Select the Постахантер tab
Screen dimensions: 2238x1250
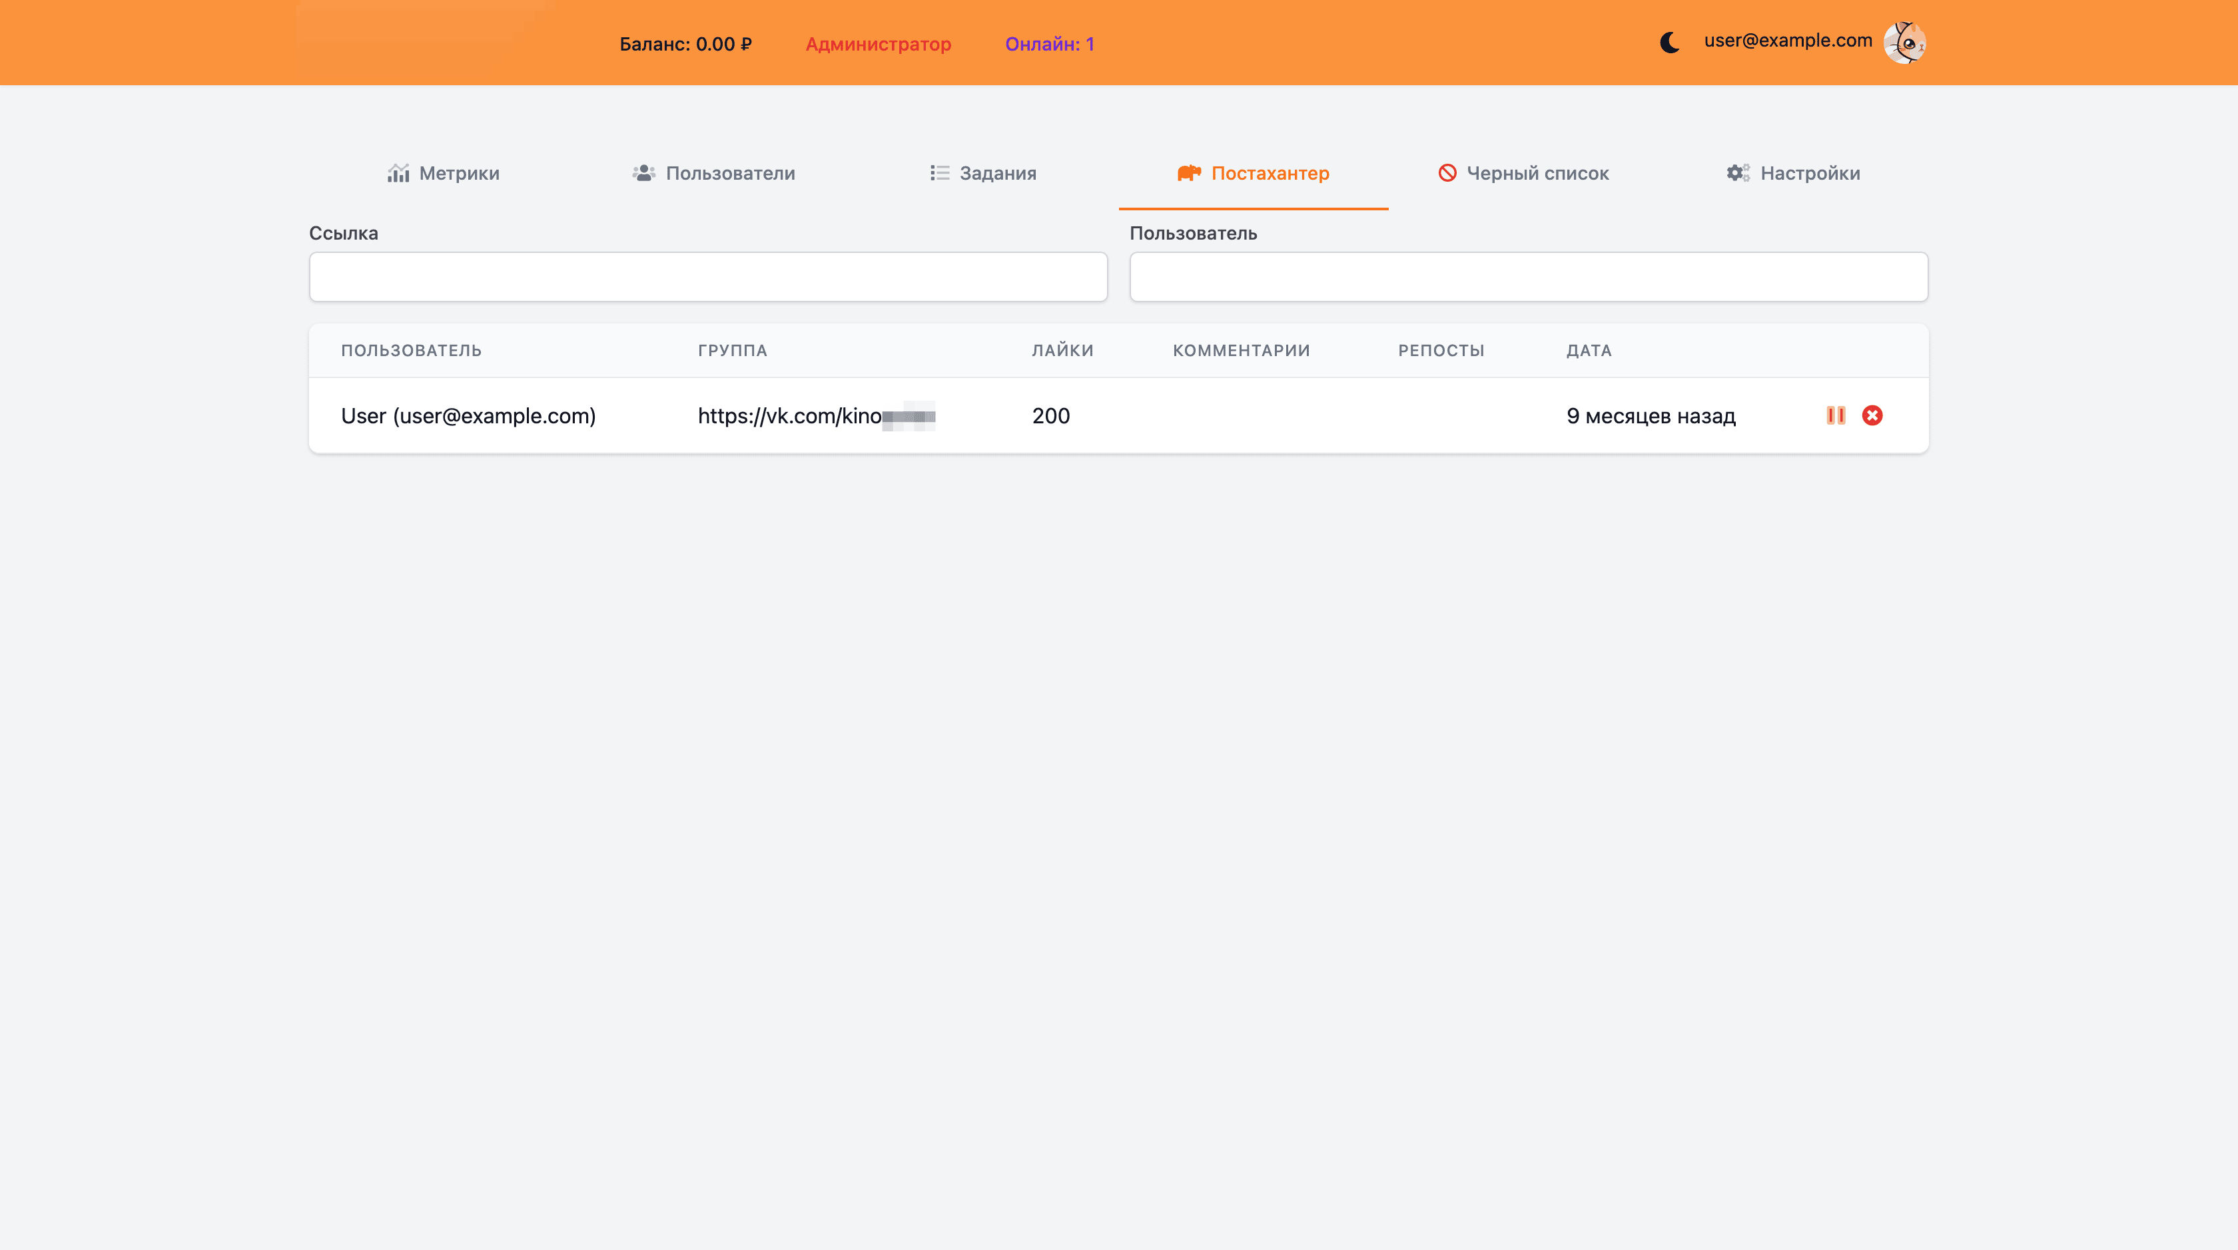[1270, 174]
